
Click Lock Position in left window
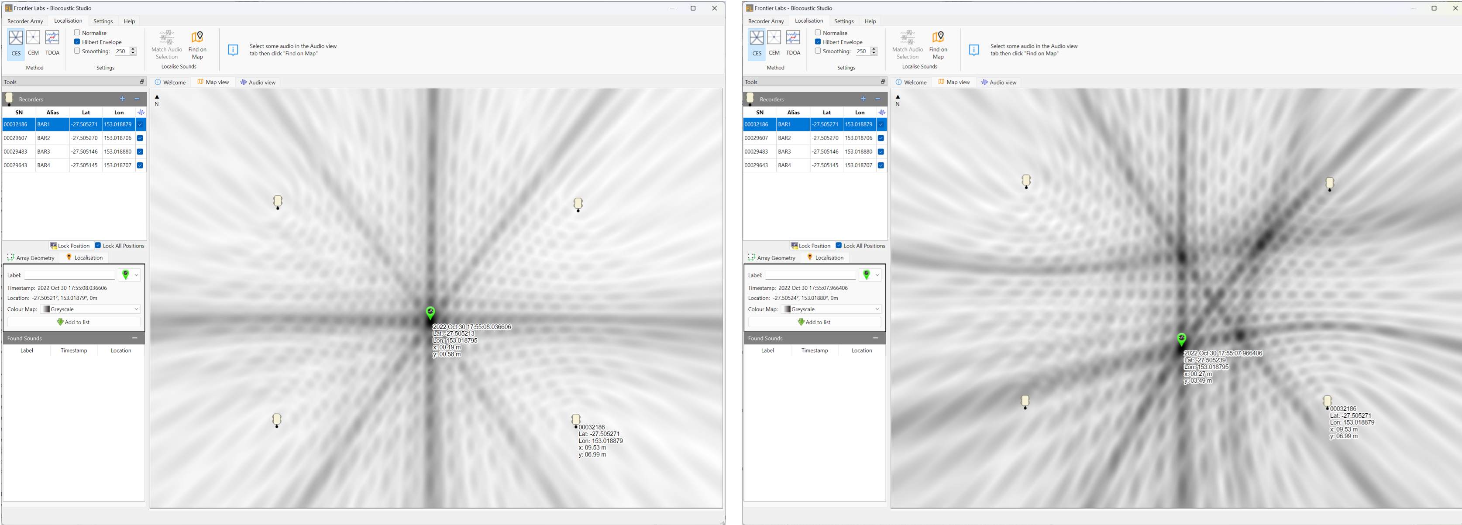point(70,246)
